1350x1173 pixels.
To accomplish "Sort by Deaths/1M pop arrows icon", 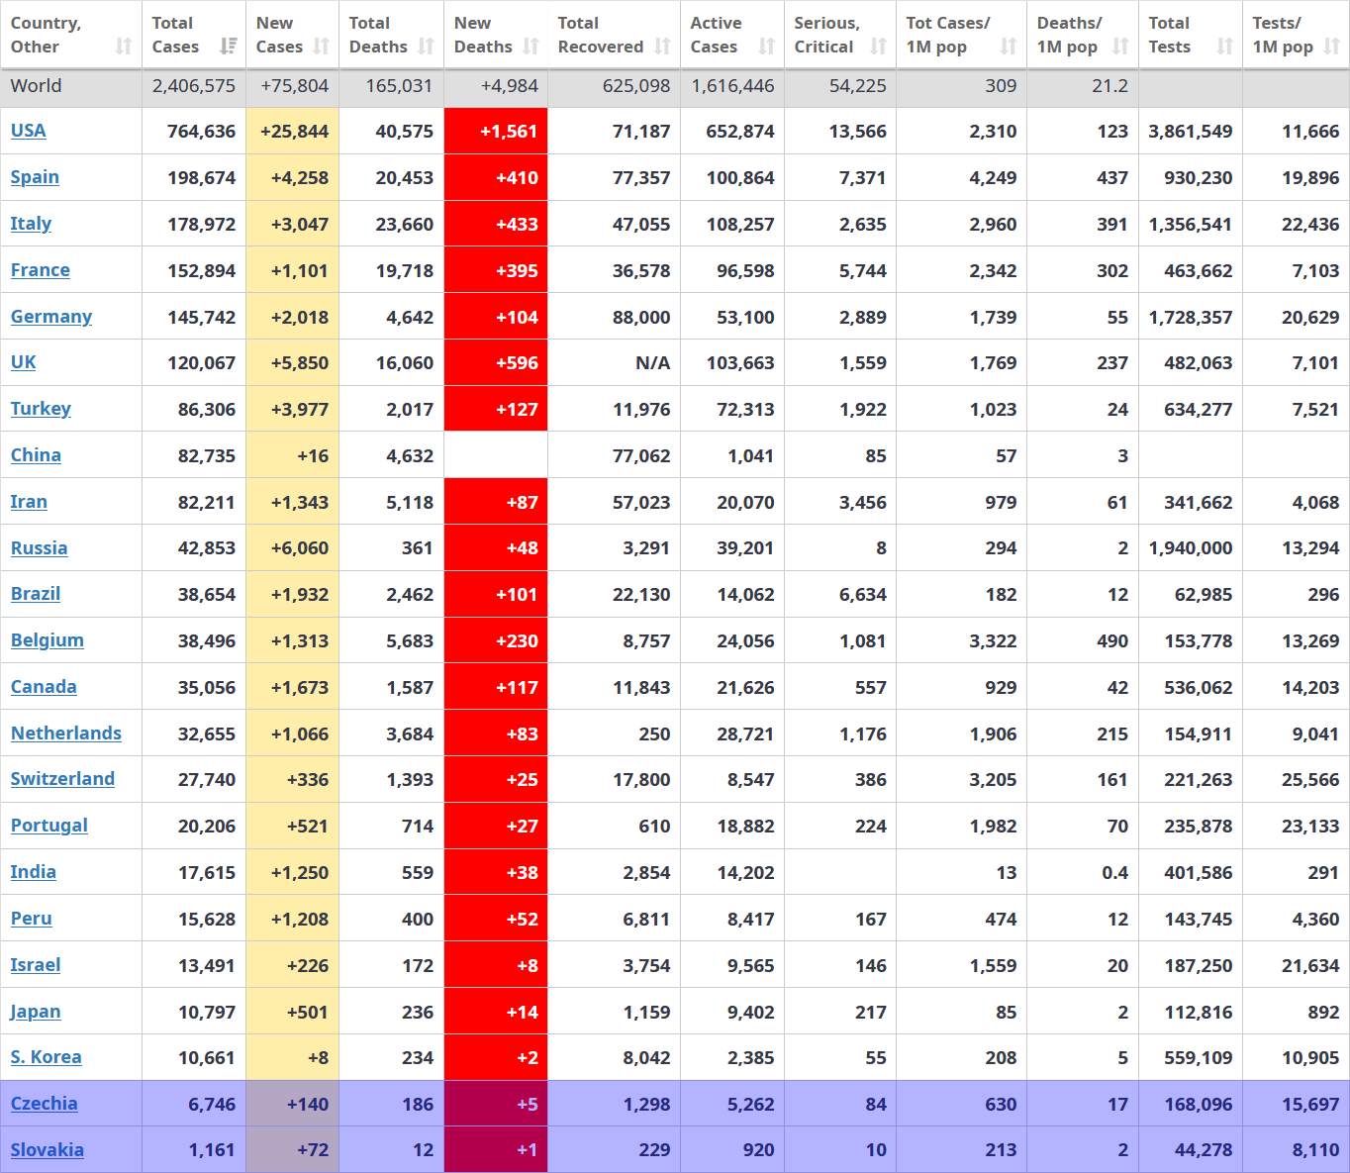I will click(x=1119, y=47).
